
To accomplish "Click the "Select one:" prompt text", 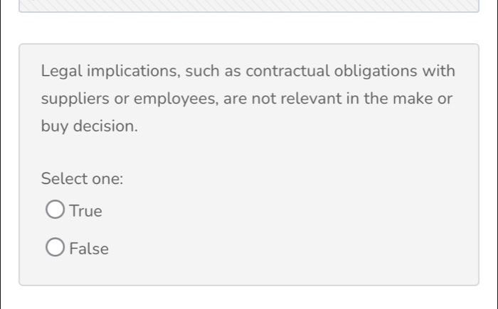I will [x=83, y=178].
